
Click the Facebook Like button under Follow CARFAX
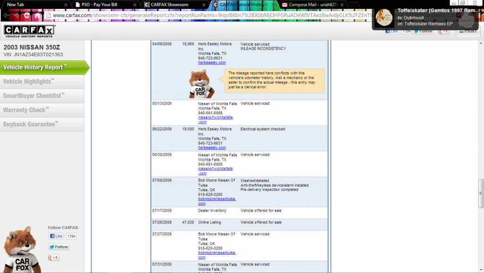pyautogui.click(x=56, y=236)
